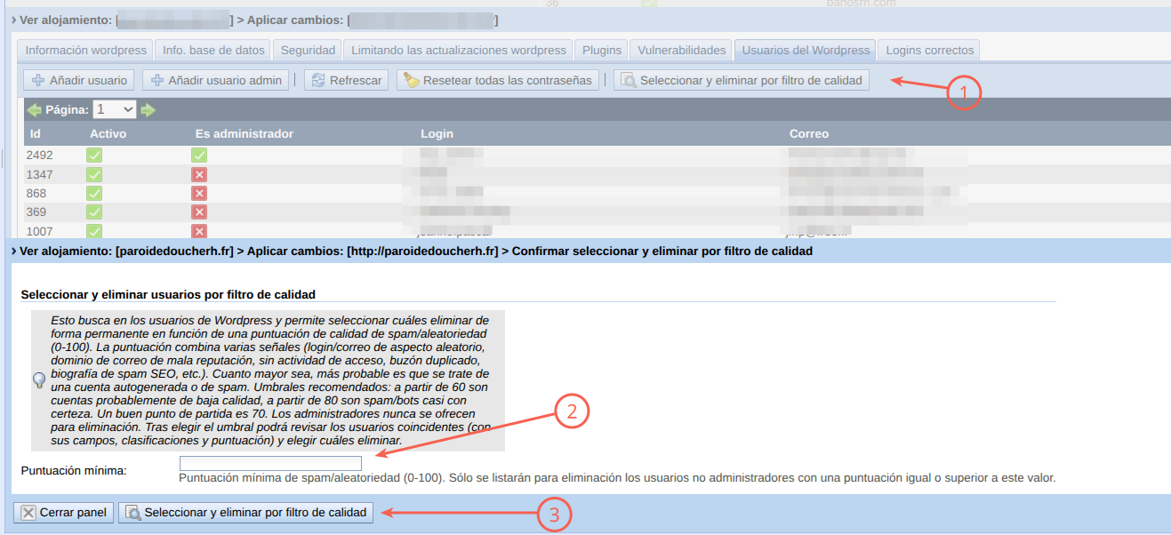Click the refresh icon on Refrescar

click(x=318, y=80)
